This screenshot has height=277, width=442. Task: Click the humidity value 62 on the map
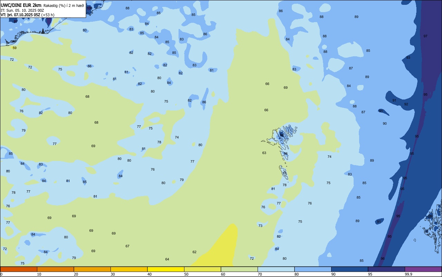[194, 252]
